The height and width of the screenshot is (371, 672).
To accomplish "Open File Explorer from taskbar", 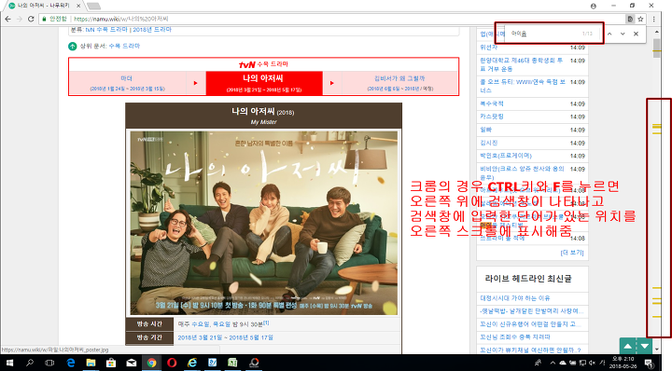I will click(91, 363).
